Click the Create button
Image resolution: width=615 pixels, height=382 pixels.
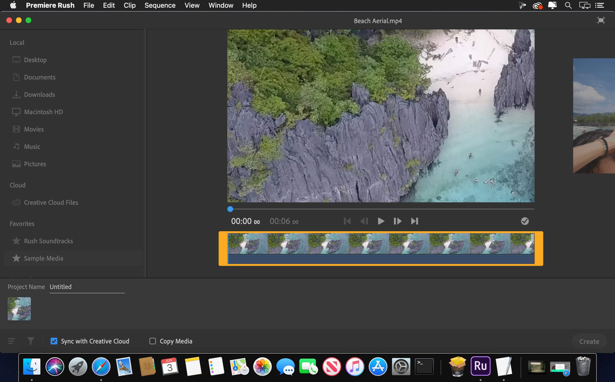tap(589, 341)
